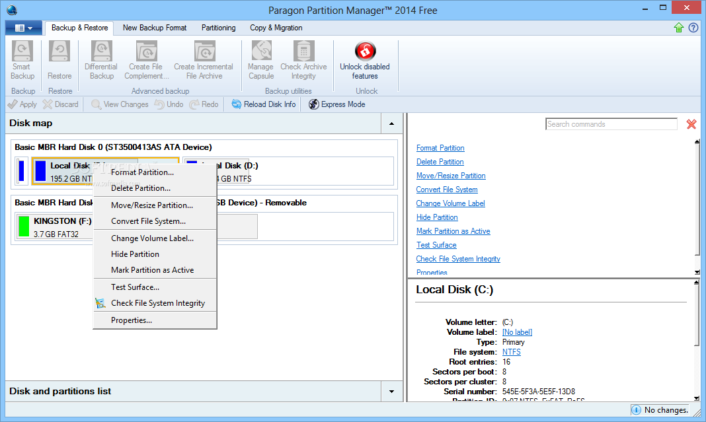This screenshot has height=422, width=706.
Task: Click scroll-down arrow of properties panel
Action: pyautogui.click(x=697, y=398)
